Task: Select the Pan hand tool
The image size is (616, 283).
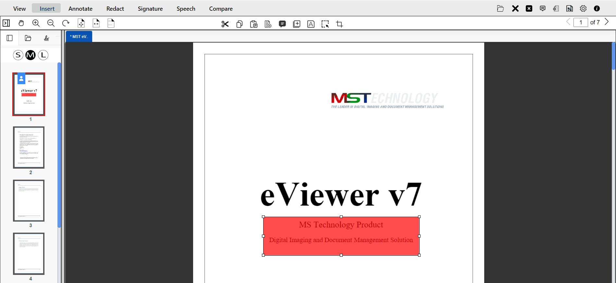Action: coord(21,23)
